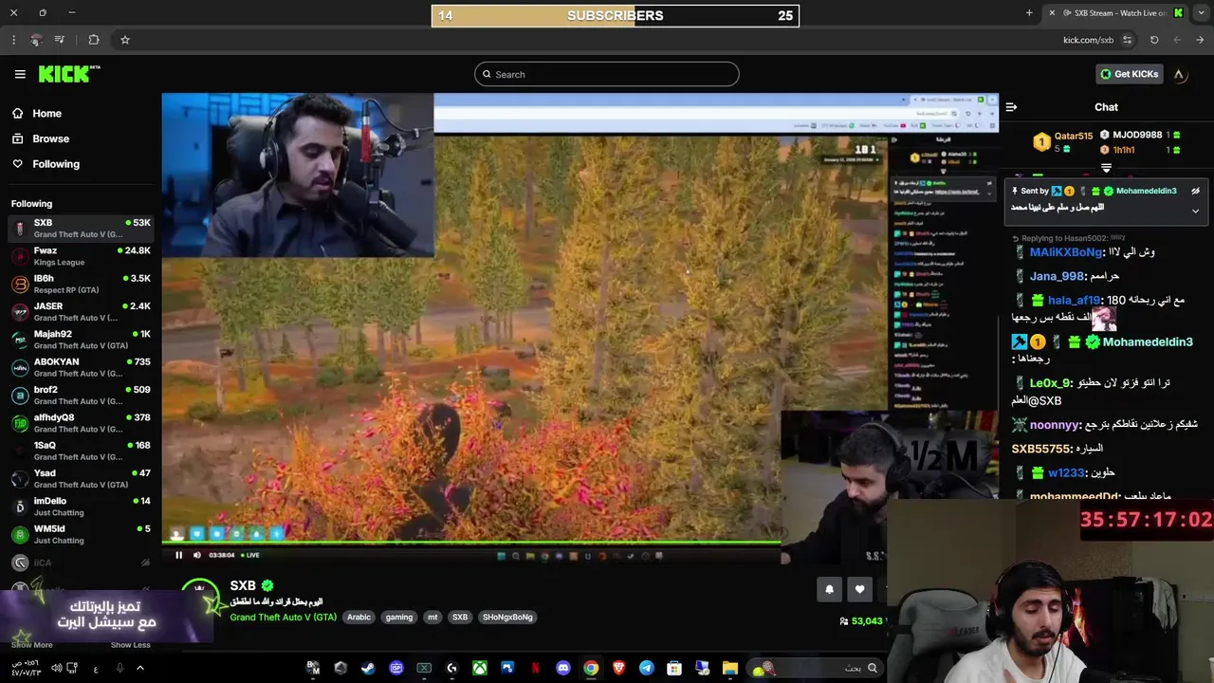Click username Le0x_9 in chat
The image size is (1214, 683).
pyautogui.click(x=1049, y=383)
